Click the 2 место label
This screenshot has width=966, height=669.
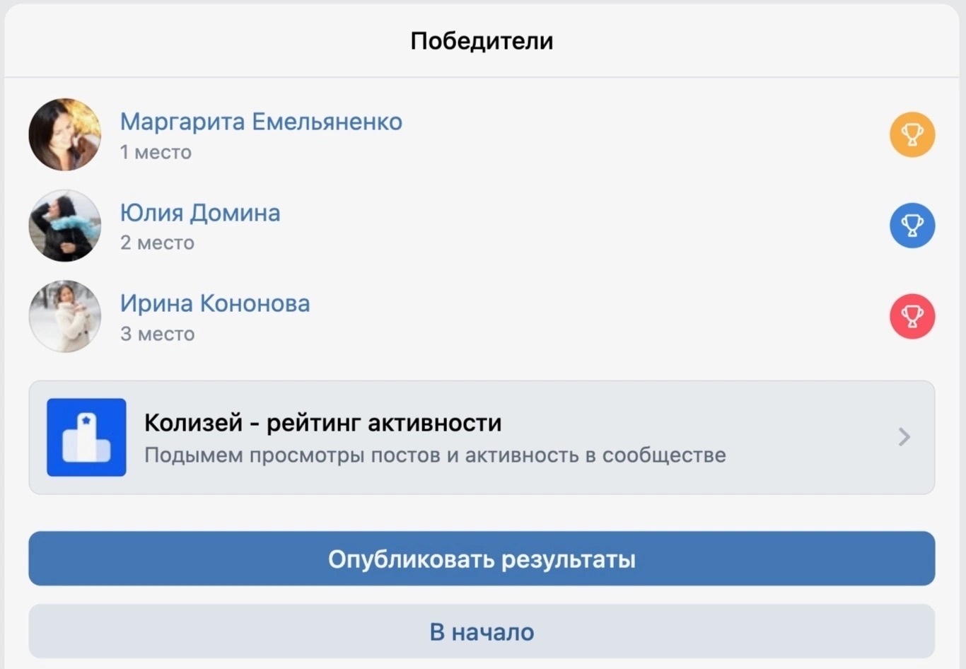pos(157,243)
